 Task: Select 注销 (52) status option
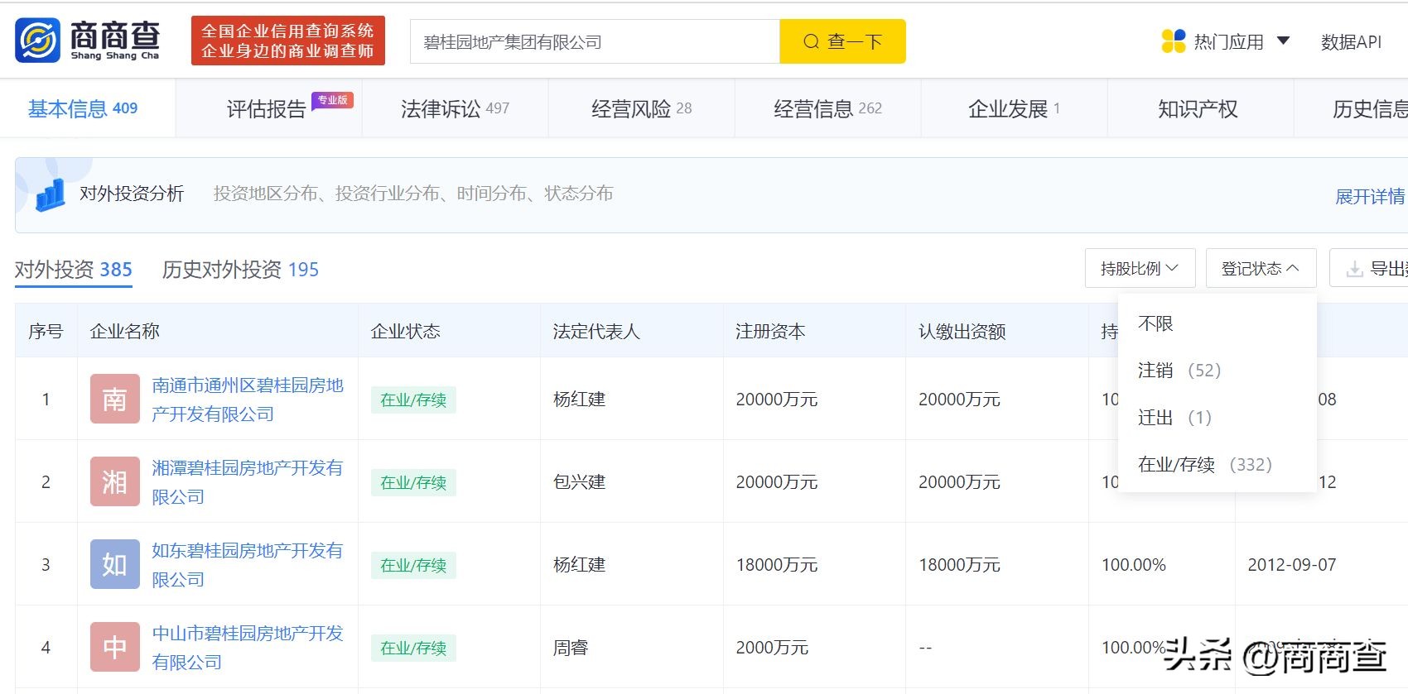[x=1179, y=371]
